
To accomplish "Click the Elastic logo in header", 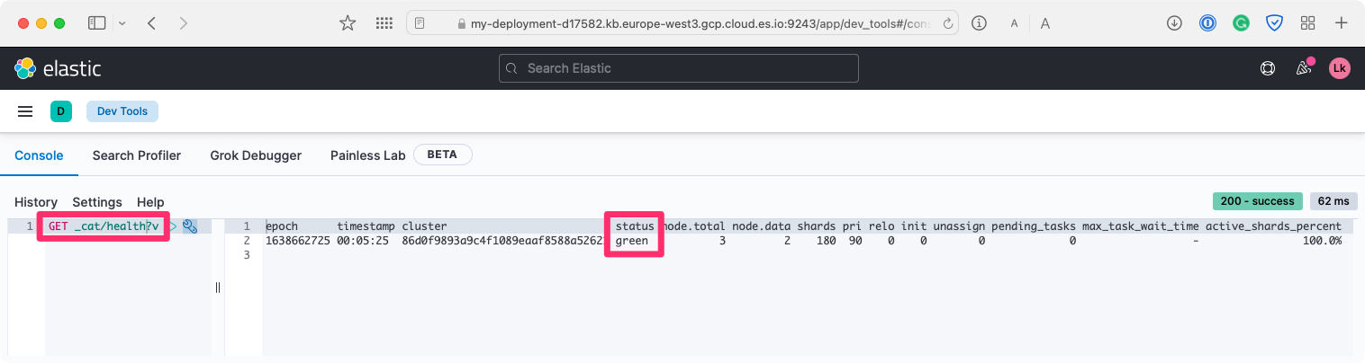I will point(58,68).
